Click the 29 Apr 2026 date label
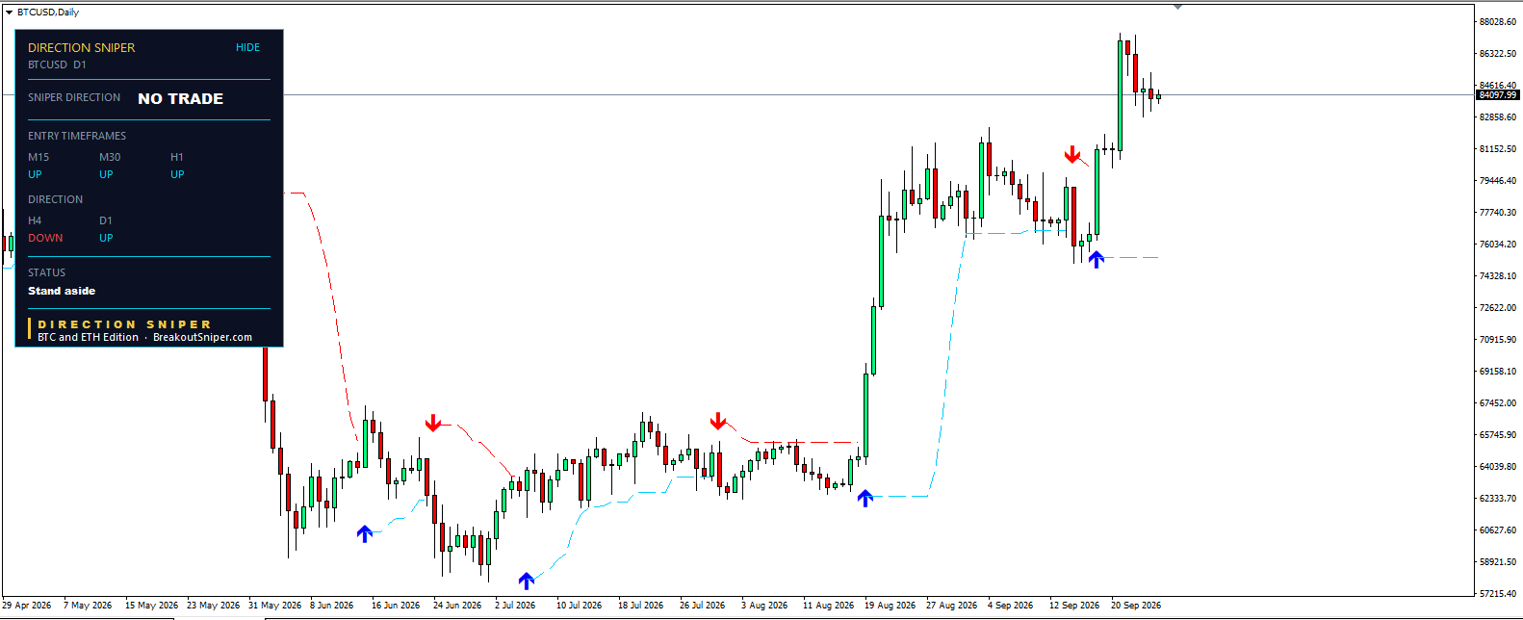The image size is (1523, 620). pos(27,606)
